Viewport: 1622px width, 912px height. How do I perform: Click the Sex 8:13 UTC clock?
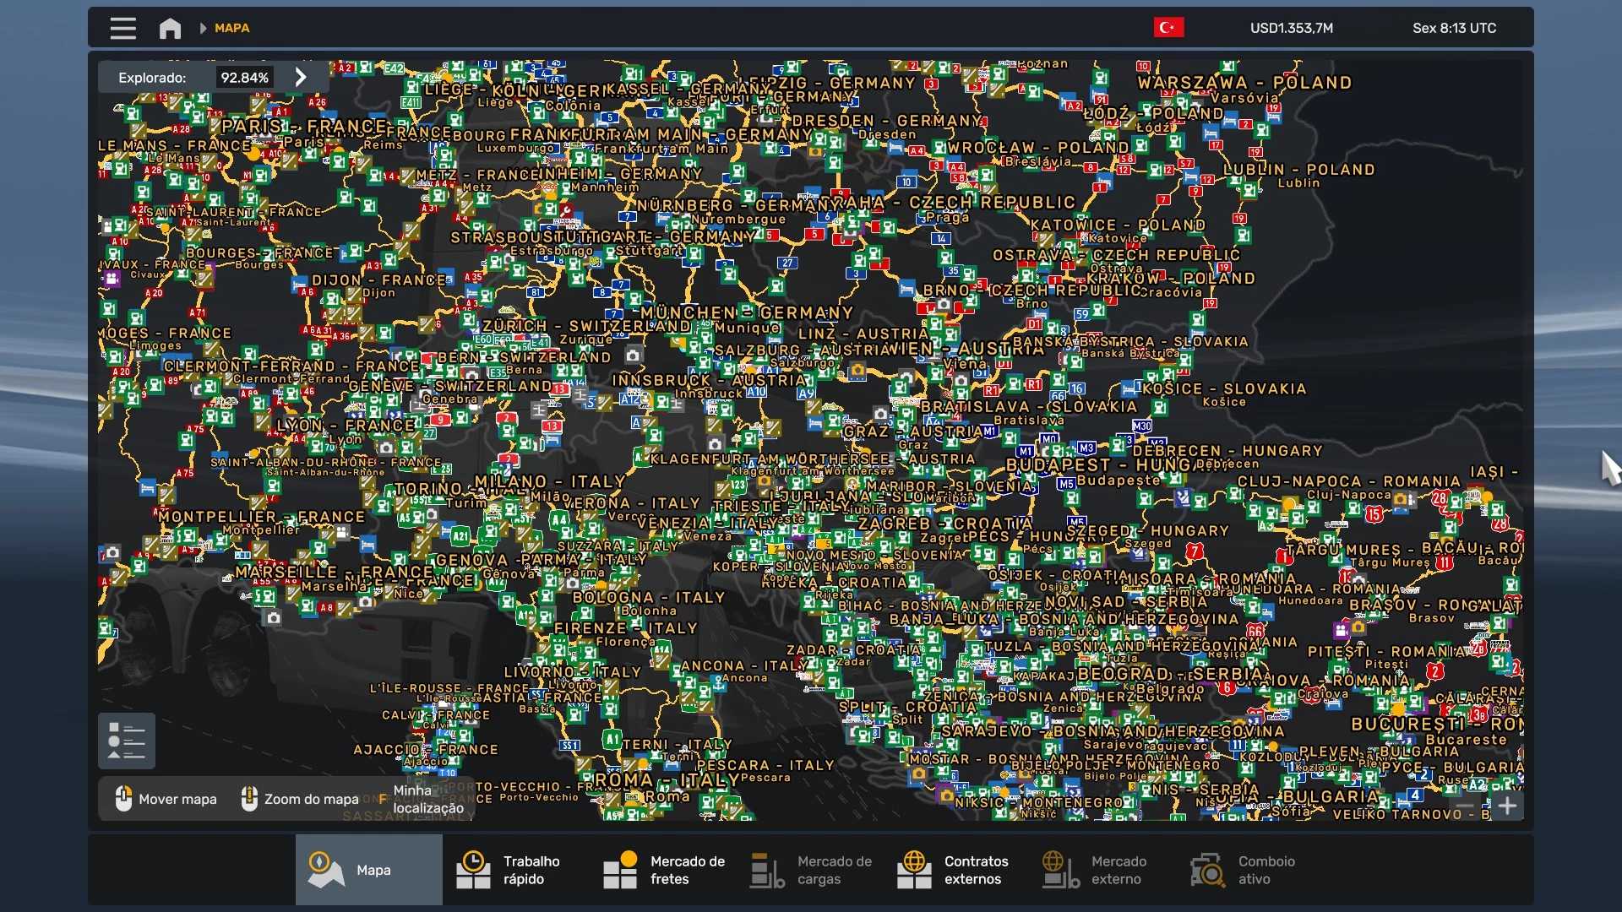[x=1454, y=28]
